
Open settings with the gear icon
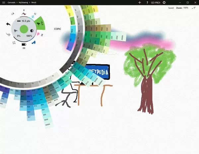click(x=164, y=3)
